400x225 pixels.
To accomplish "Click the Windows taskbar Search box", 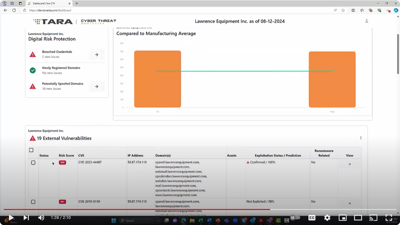I will pyautogui.click(x=140, y=221).
